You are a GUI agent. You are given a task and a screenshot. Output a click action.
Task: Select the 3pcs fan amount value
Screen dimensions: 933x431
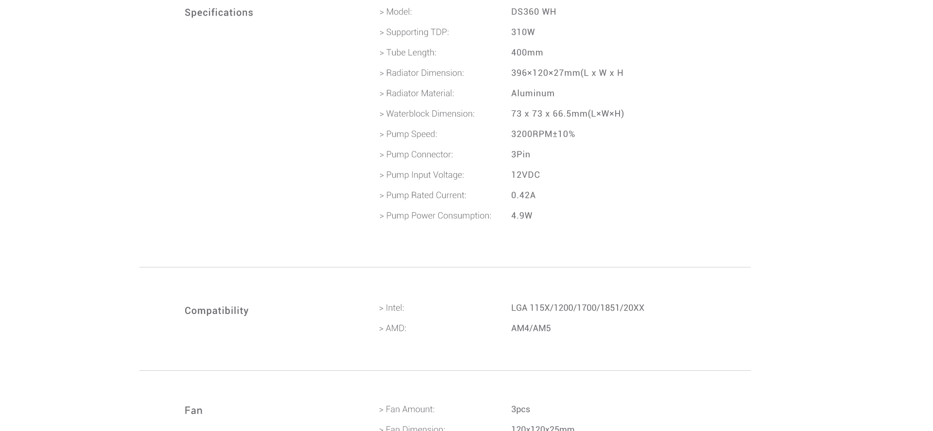(520, 409)
